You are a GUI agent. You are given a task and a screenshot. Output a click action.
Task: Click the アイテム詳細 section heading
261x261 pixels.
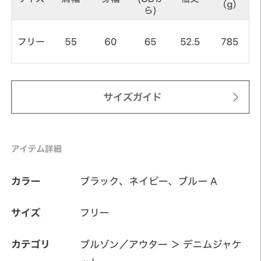[x=36, y=149]
